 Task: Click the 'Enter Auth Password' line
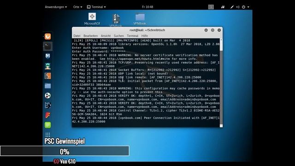(x=99, y=51)
